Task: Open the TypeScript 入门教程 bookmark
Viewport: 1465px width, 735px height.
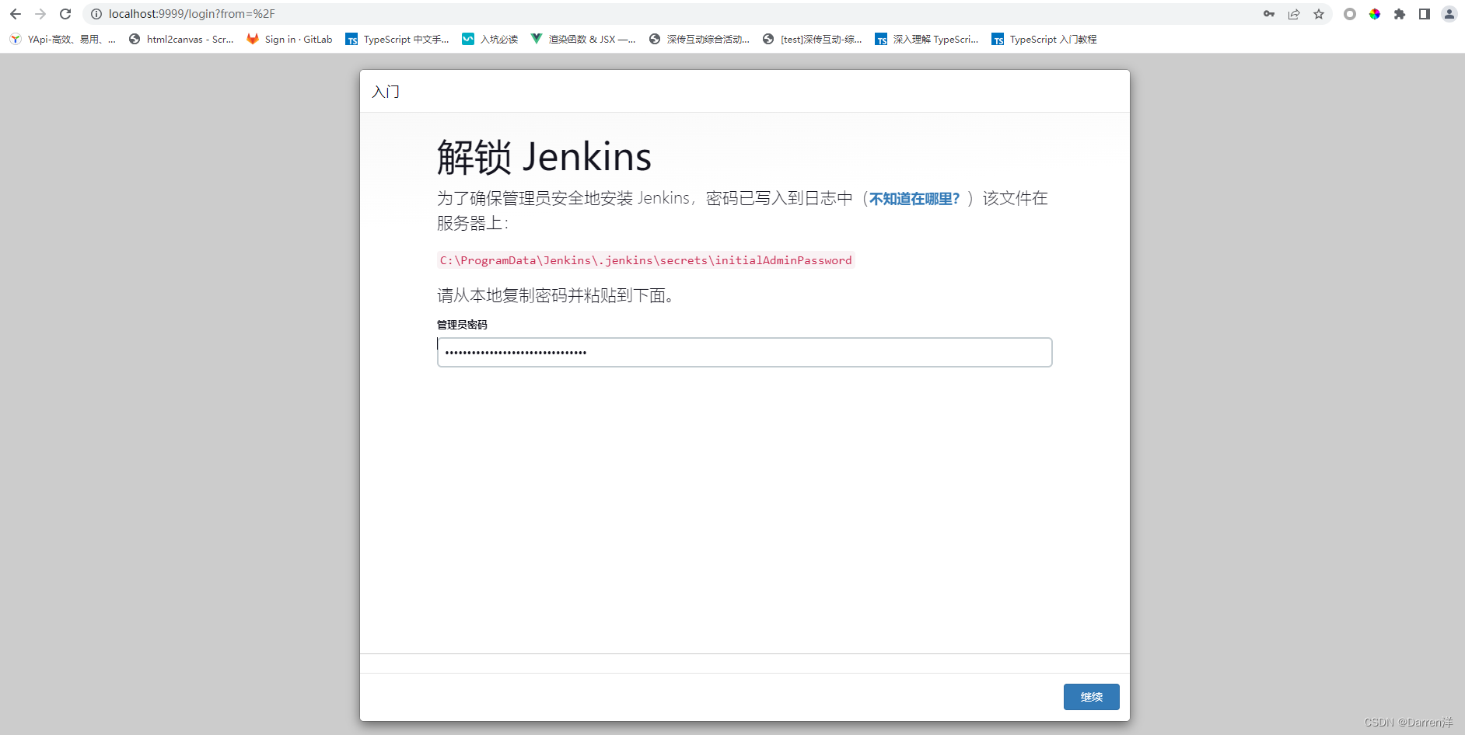Action: [x=1044, y=39]
